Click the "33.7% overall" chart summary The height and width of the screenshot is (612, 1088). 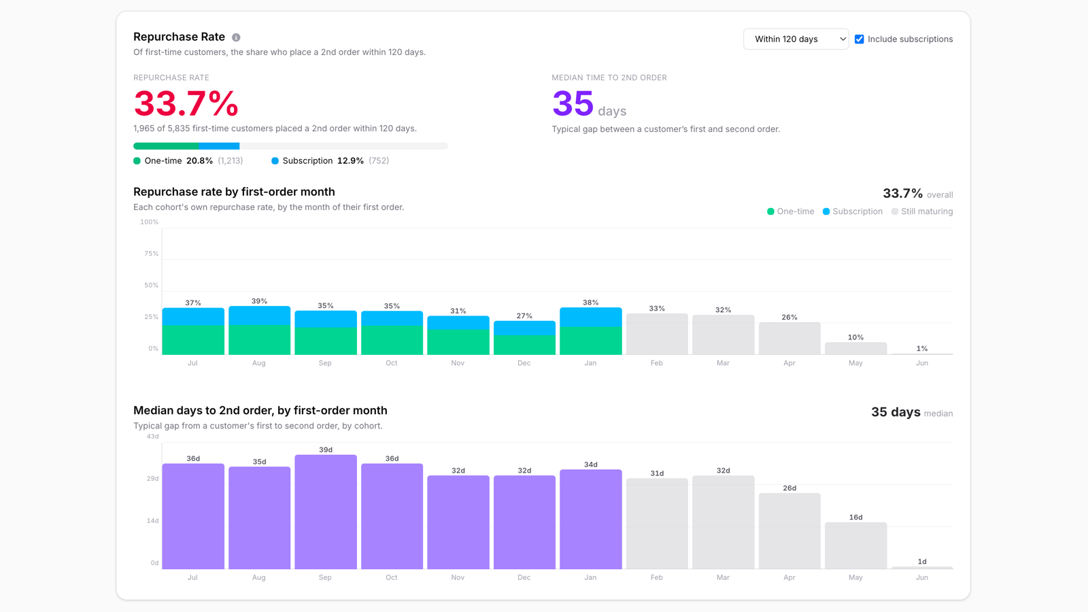coord(917,194)
